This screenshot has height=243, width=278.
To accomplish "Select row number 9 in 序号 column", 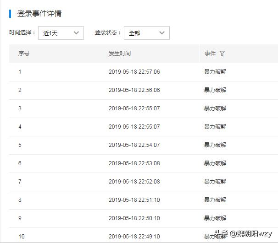I will click(20, 218).
